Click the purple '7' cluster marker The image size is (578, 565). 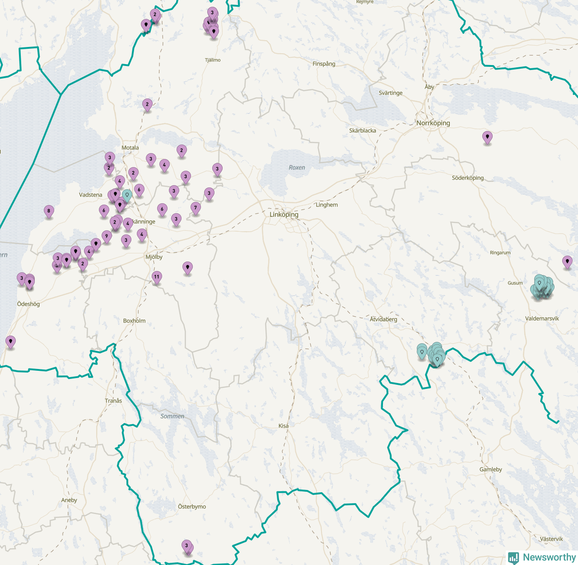click(x=196, y=209)
